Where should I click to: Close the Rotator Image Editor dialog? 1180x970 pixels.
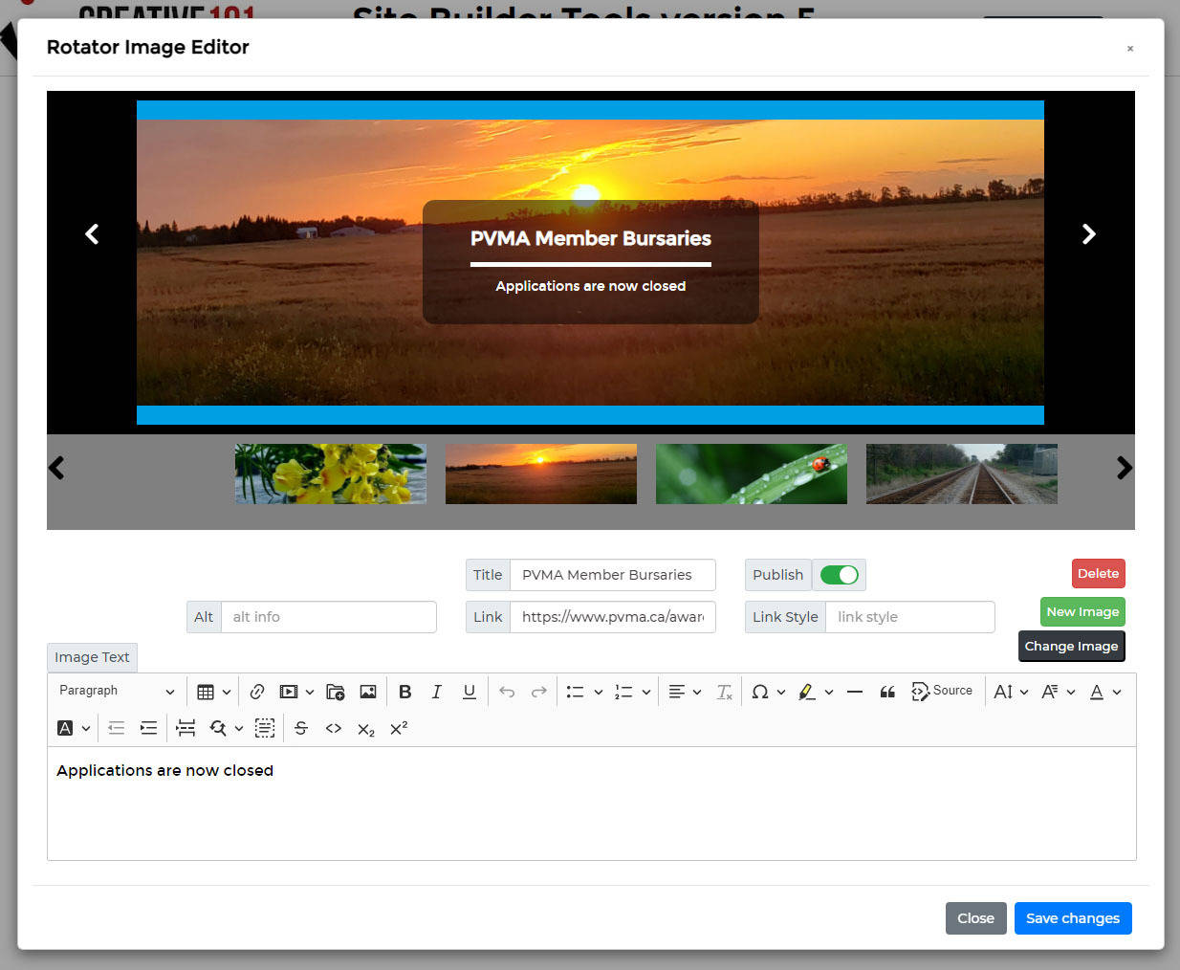tap(1130, 48)
